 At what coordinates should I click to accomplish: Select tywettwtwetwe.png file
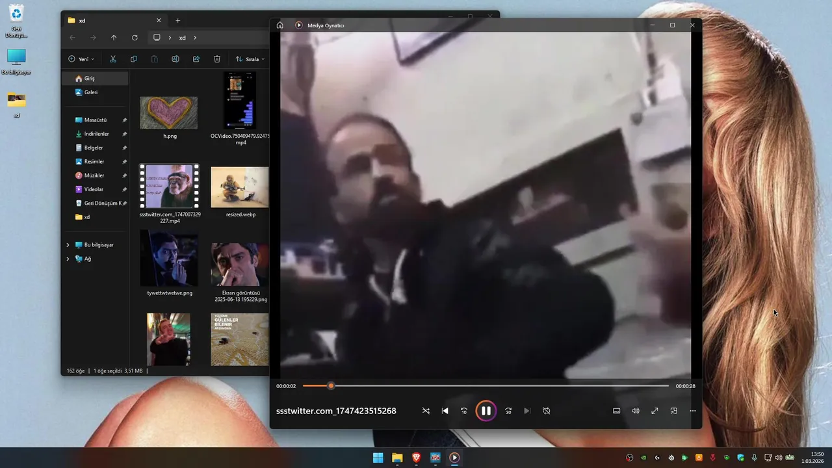pyautogui.click(x=169, y=263)
